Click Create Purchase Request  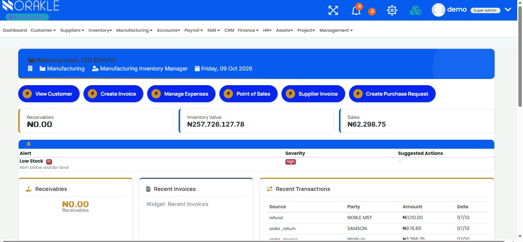pos(392,94)
